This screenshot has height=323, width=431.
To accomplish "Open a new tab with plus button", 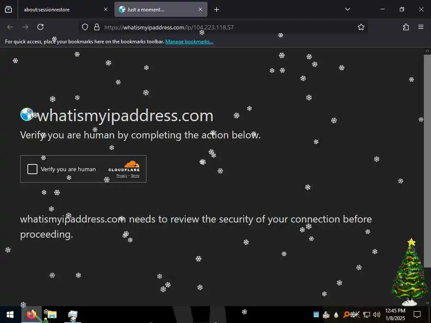I will click(x=217, y=10).
